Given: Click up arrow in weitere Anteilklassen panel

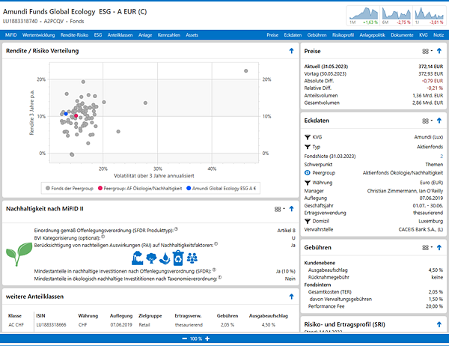Looking at the screenshot, I should click(291, 297).
